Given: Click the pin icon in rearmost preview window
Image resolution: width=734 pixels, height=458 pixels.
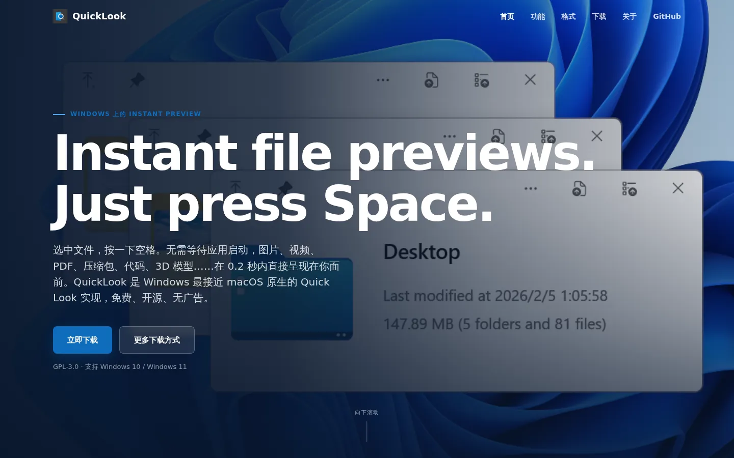Looking at the screenshot, I should click(137, 80).
